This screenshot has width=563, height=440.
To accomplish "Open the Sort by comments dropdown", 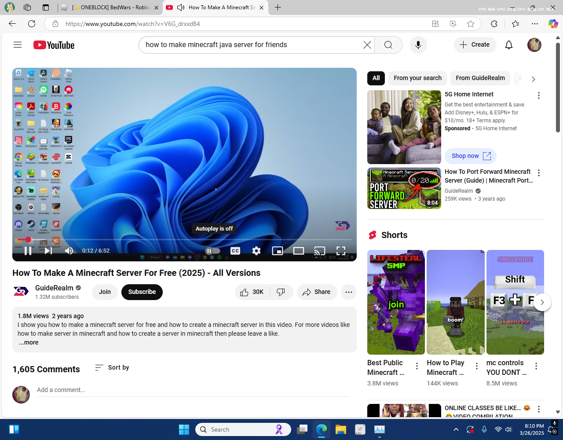I will point(112,367).
